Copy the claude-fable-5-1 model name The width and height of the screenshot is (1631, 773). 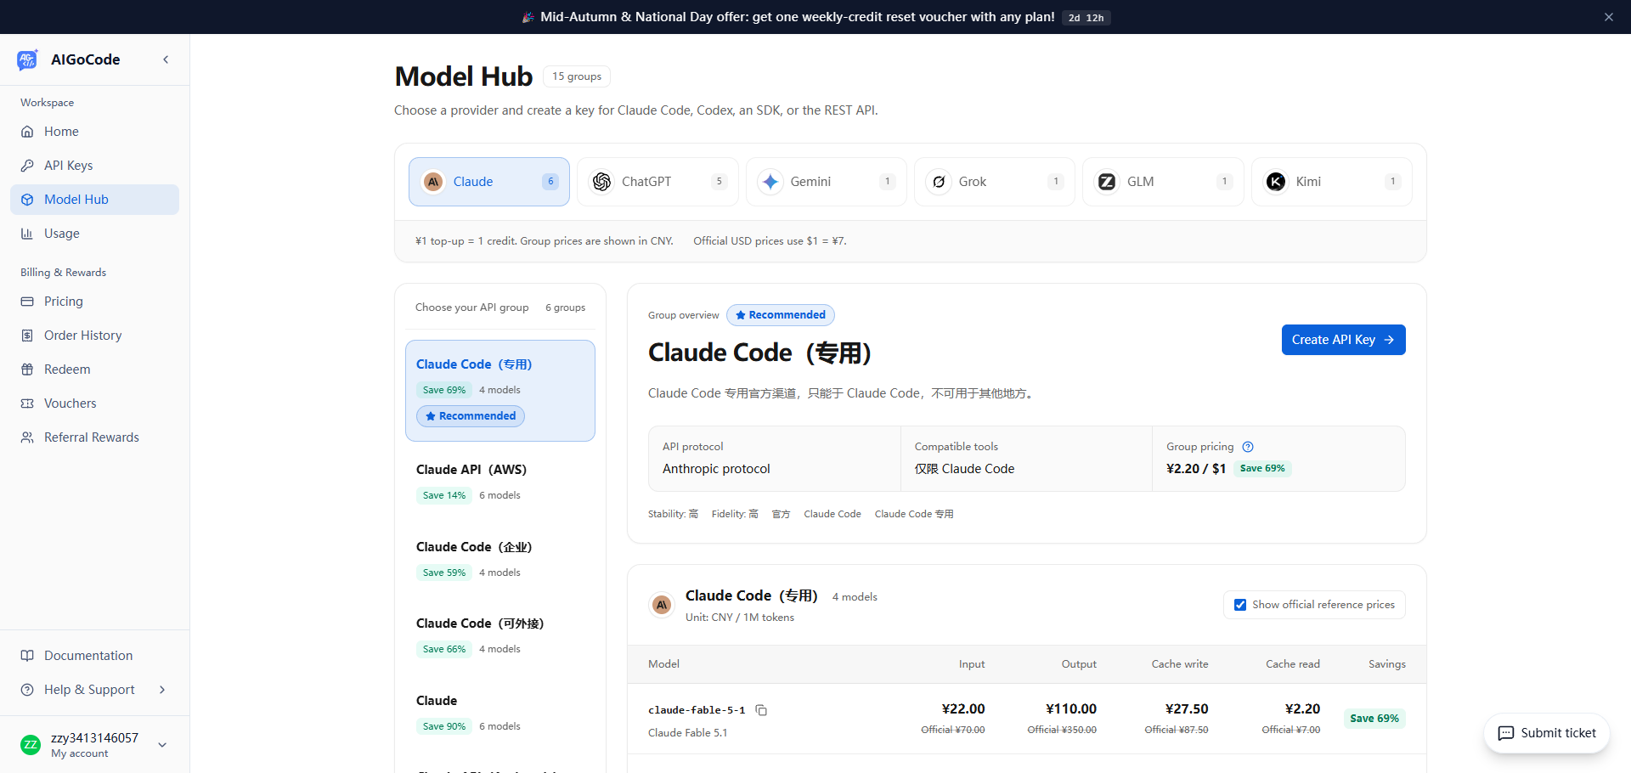[x=761, y=710]
